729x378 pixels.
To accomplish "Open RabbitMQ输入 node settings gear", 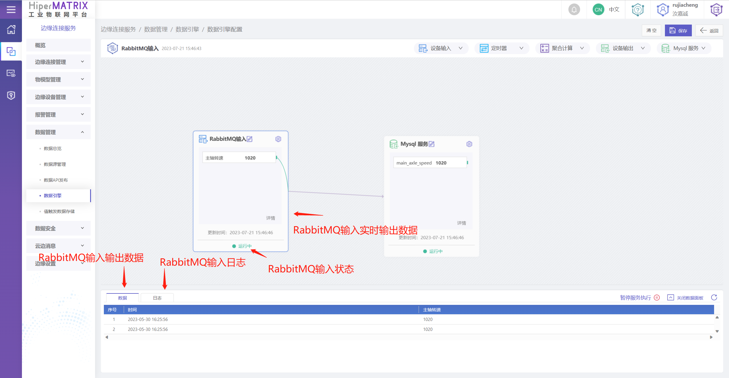I will point(278,139).
